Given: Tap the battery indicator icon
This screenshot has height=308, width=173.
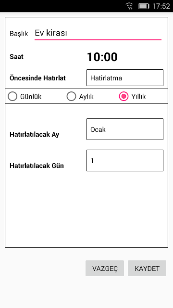Looking at the screenshot, I should 144,6.
